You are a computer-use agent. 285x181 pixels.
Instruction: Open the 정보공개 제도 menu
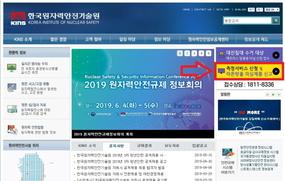tap(256, 39)
